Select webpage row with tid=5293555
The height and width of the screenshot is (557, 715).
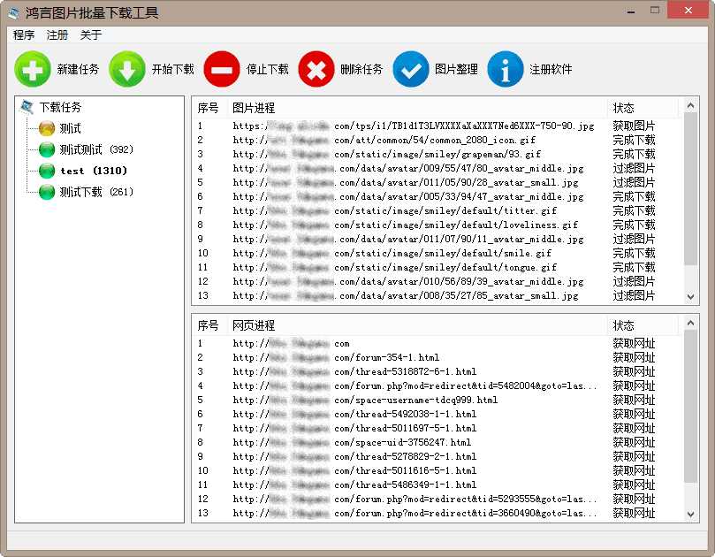[x=437, y=499]
